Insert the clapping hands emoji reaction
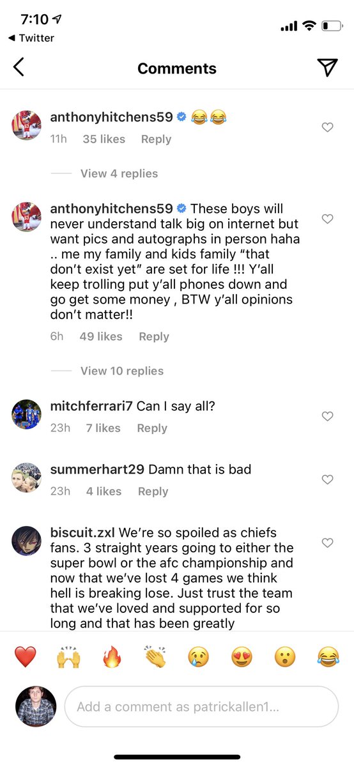354x767 pixels. pos(155,656)
